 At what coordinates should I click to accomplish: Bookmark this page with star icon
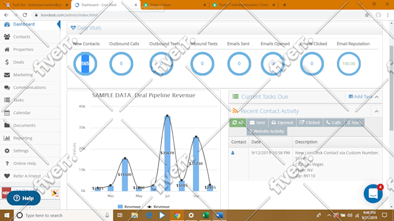coord(367,15)
